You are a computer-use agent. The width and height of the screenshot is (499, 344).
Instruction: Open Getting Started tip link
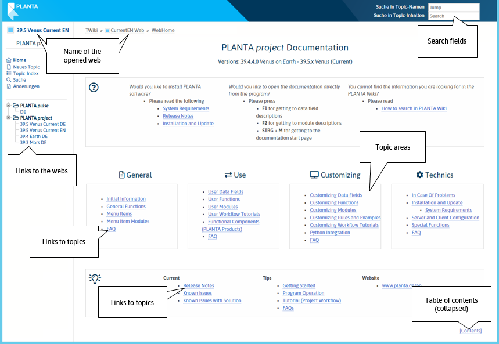click(299, 285)
